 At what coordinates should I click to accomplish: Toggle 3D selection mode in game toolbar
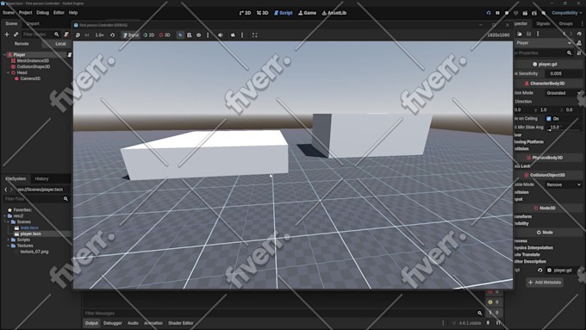click(x=165, y=35)
